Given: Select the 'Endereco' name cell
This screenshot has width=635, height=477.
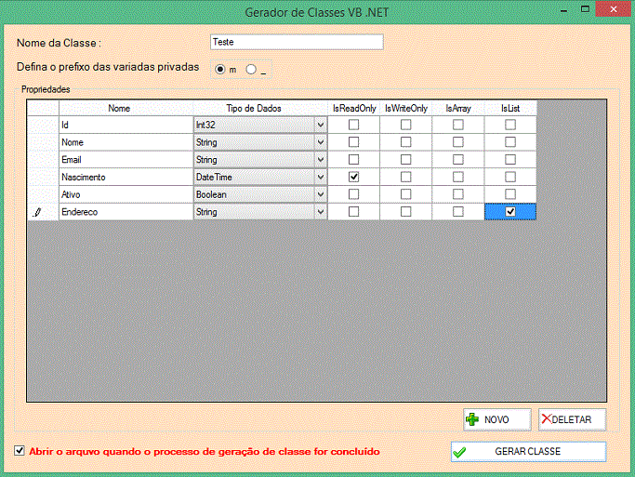Looking at the screenshot, I should tap(126, 212).
